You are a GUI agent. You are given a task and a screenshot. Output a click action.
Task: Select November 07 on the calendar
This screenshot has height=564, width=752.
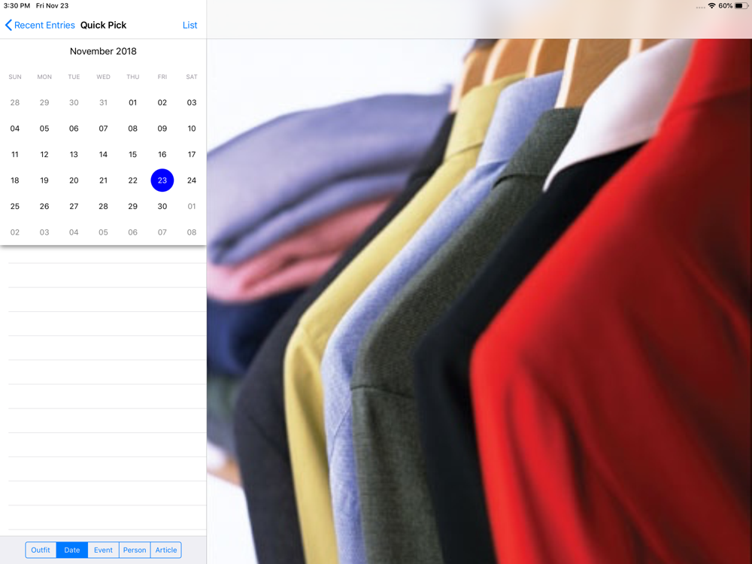103,129
